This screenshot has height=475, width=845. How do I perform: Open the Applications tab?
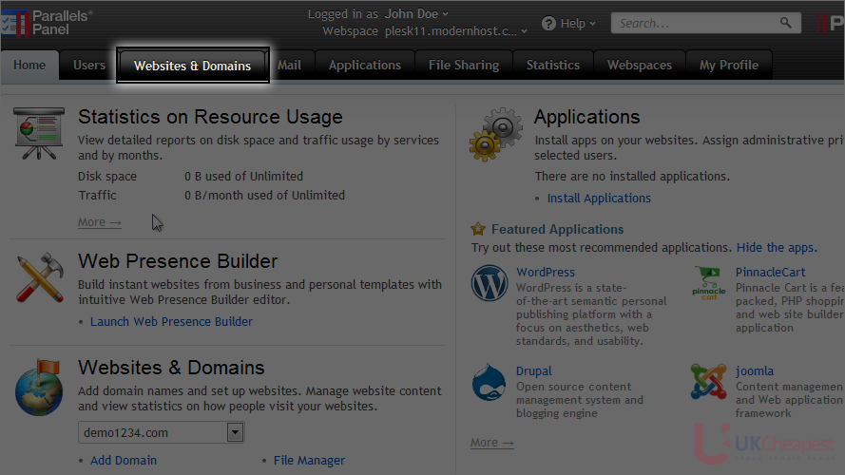click(x=365, y=66)
